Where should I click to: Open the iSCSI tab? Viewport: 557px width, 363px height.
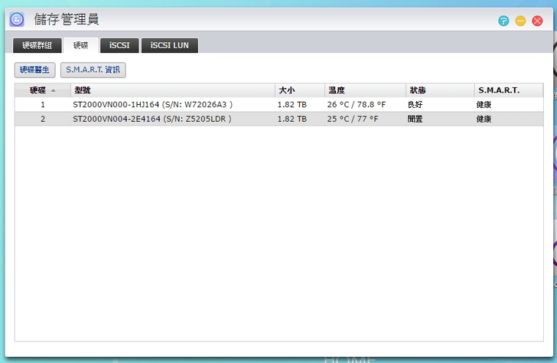(119, 45)
